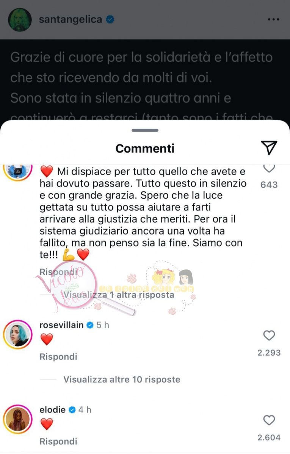
Task: Expand 'Visualizza altre 10 risposte'
Action: (122, 379)
